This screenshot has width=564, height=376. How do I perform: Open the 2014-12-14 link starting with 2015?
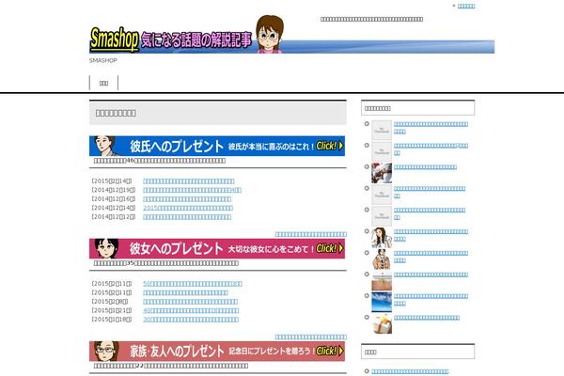(188, 208)
